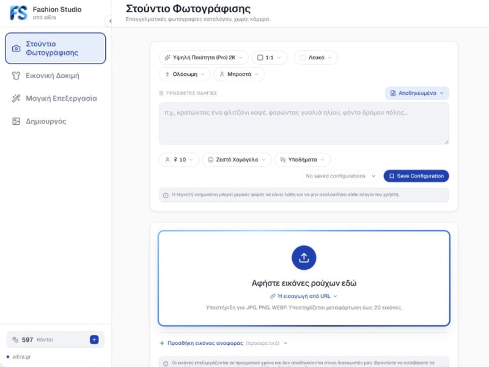The width and height of the screenshot is (489, 367).
Task: Click the footprints icon in Υποδήματα
Action: 283,160
